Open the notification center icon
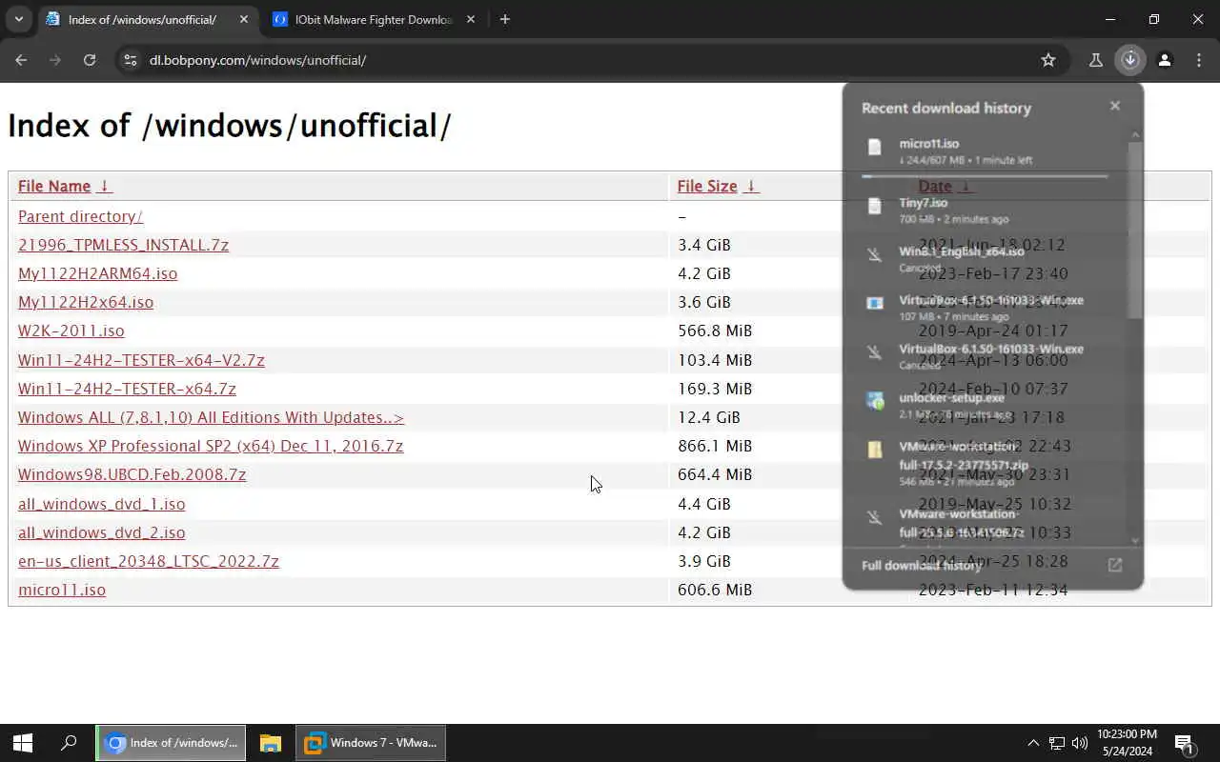This screenshot has height=762, width=1220. pos(1185,743)
